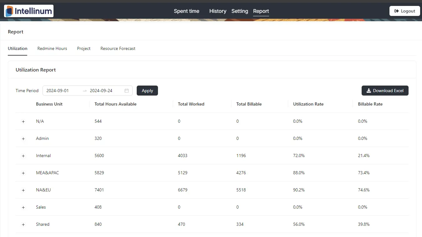This screenshot has width=422, height=237.
Task: Click the 544 hours available cell
Action: tap(98, 121)
